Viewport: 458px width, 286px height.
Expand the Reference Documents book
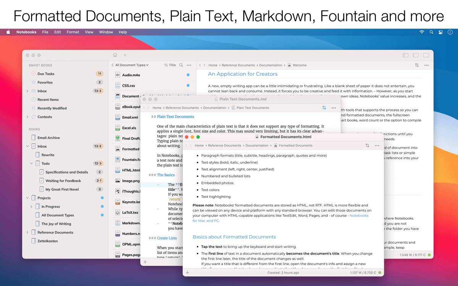pyautogui.click(x=27, y=232)
